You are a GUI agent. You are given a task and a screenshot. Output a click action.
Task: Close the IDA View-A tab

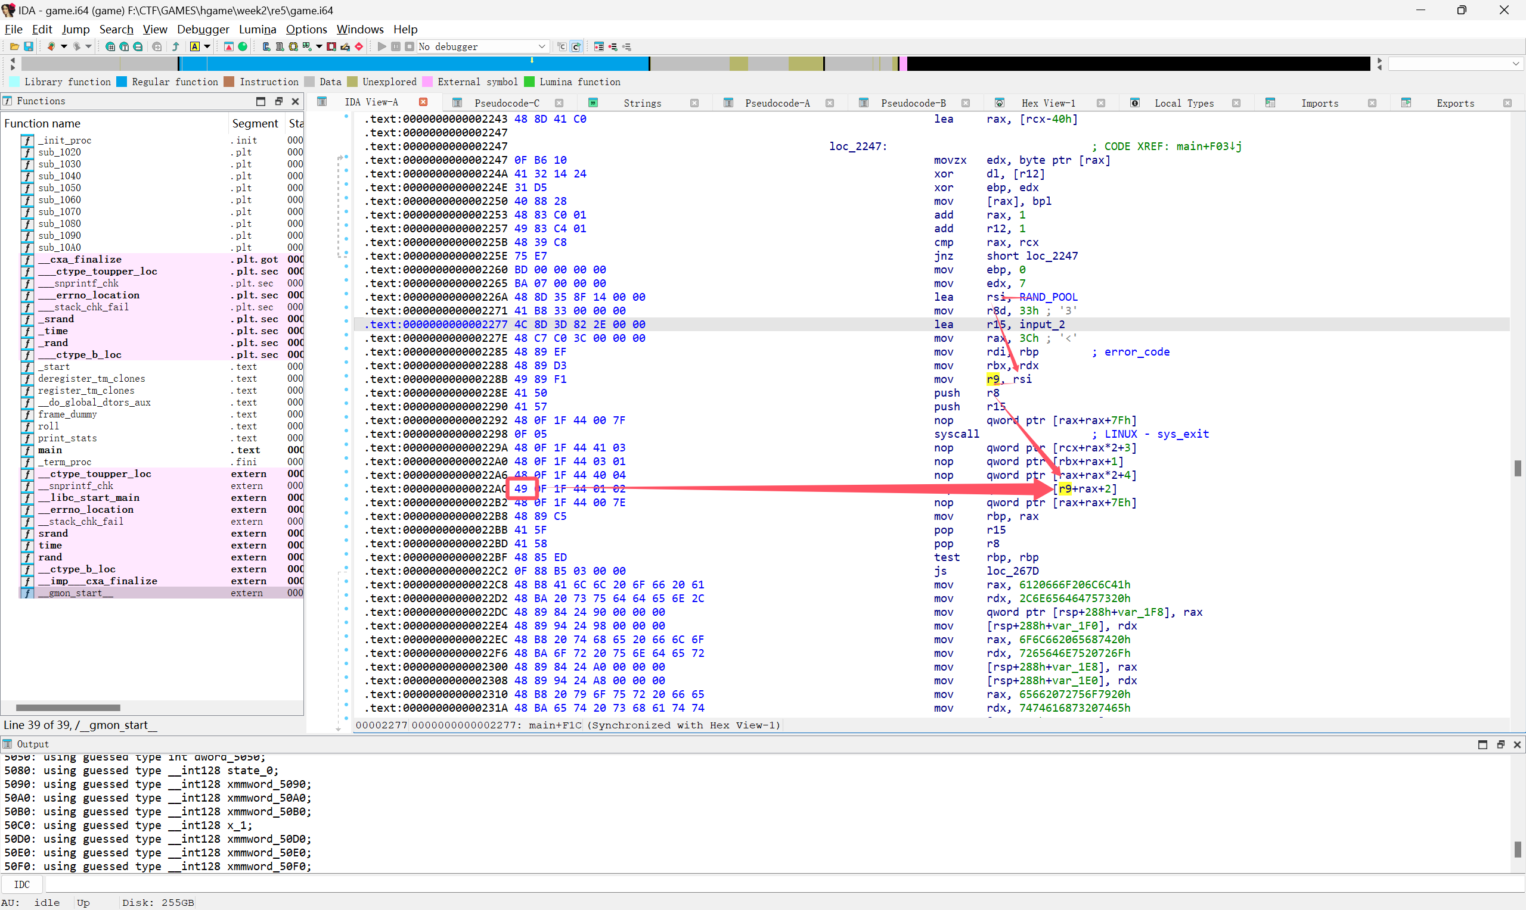tap(423, 102)
